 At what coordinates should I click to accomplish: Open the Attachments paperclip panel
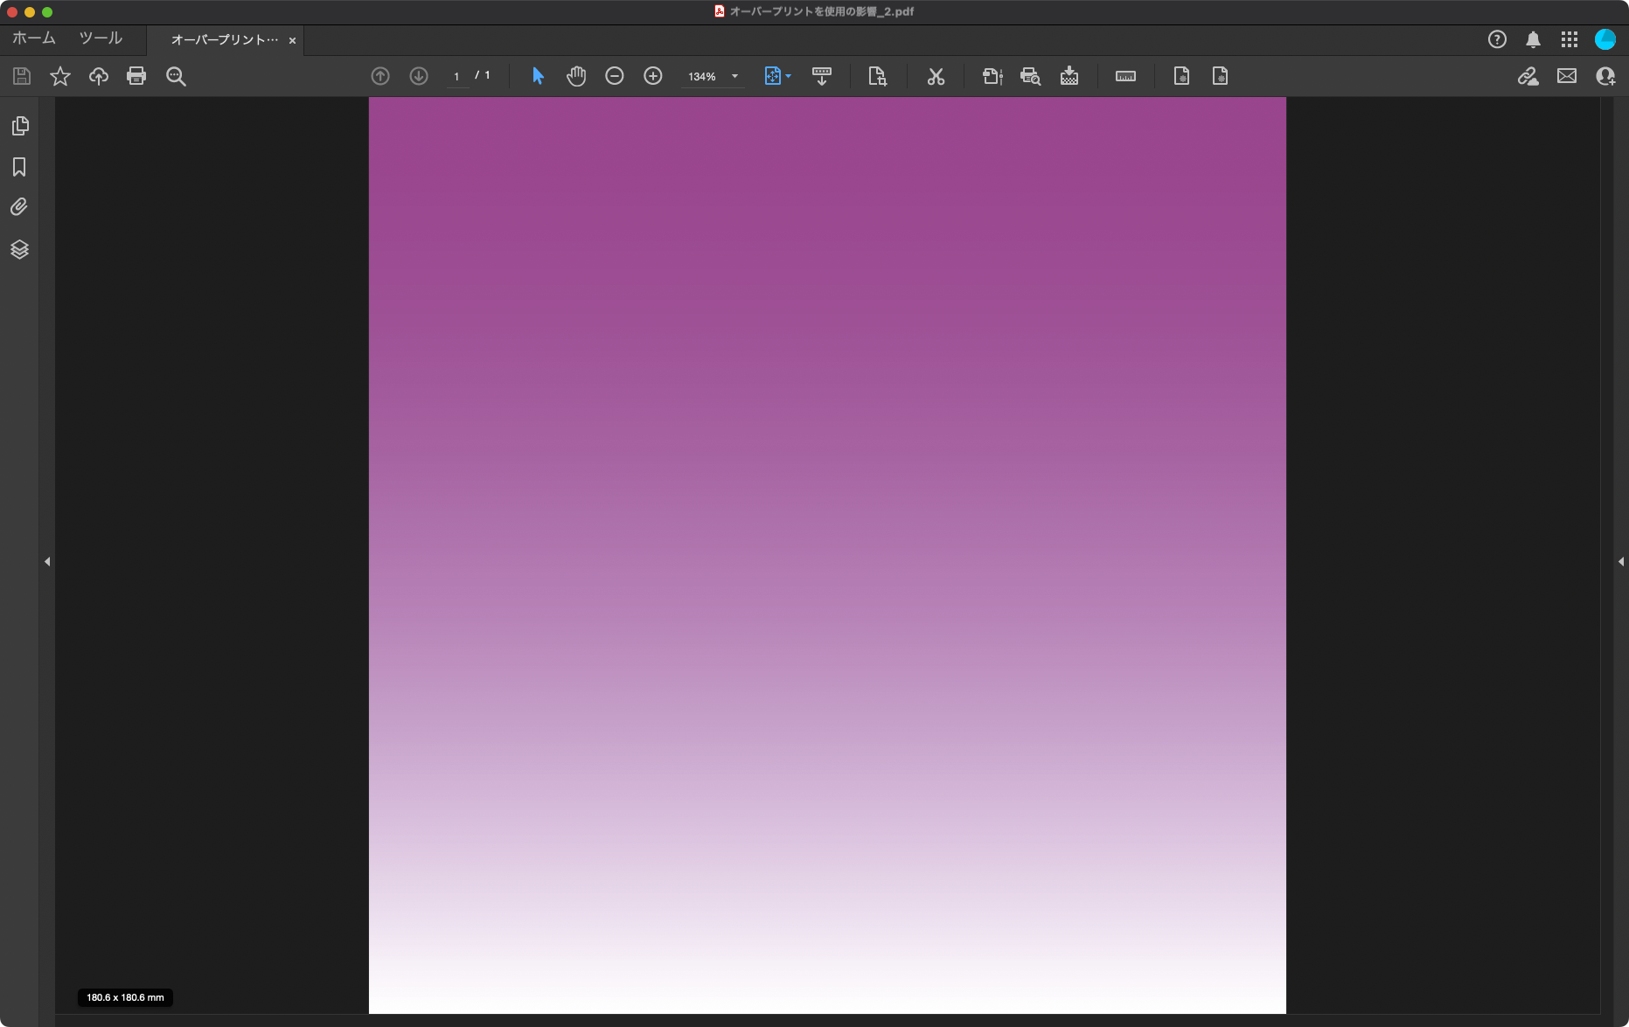(19, 206)
